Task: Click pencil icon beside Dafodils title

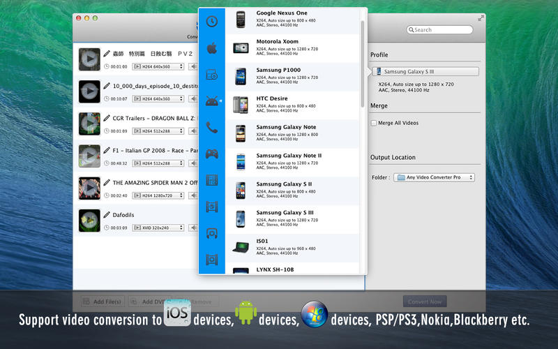Action: click(x=107, y=215)
